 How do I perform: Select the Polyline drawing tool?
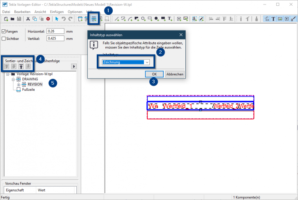123,19
